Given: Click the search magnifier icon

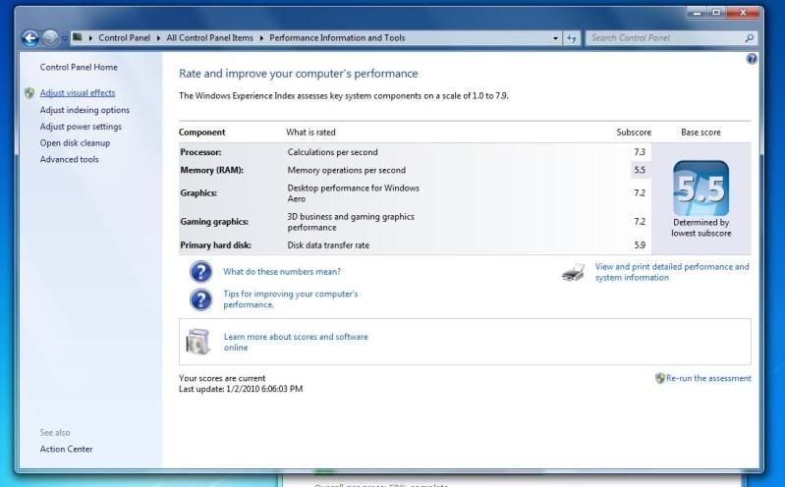Looking at the screenshot, I should (750, 38).
